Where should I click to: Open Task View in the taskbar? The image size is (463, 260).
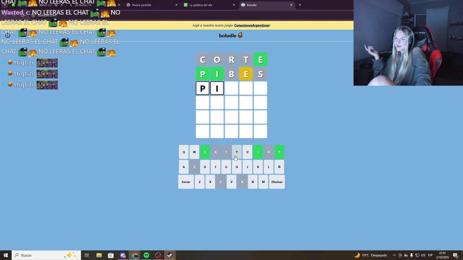click(87, 255)
